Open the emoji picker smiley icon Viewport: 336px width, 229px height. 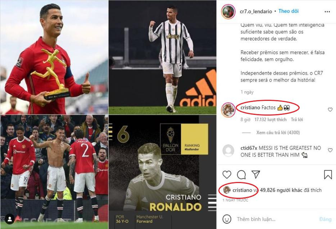(227, 219)
